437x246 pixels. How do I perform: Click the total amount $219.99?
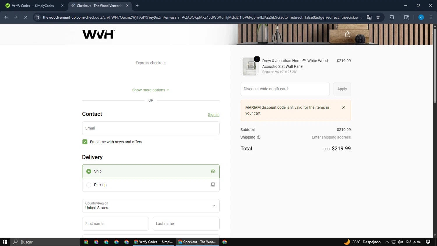(x=341, y=149)
